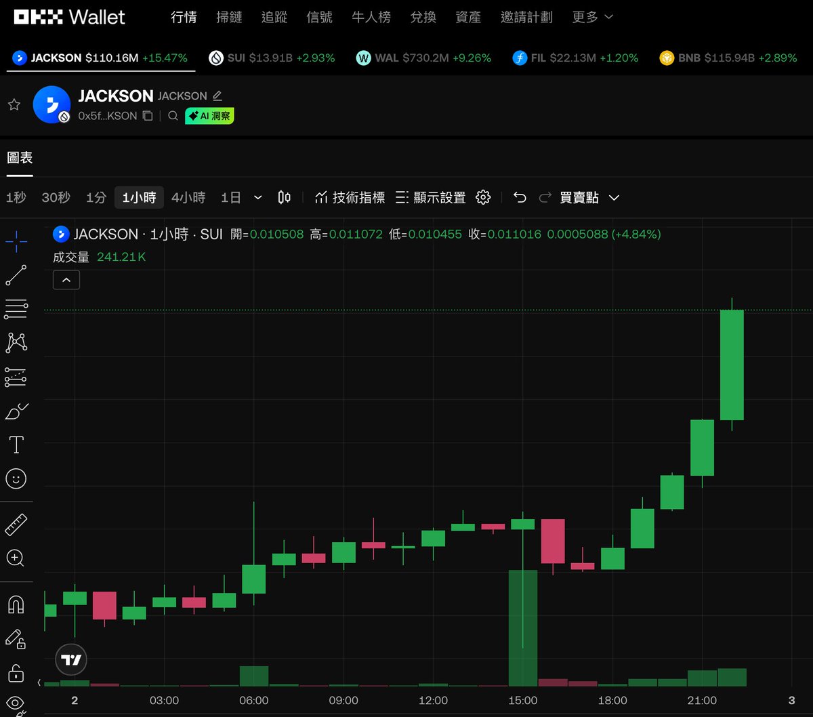Expand more timeframes chevron
The height and width of the screenshot is (717, 813).
257,197
